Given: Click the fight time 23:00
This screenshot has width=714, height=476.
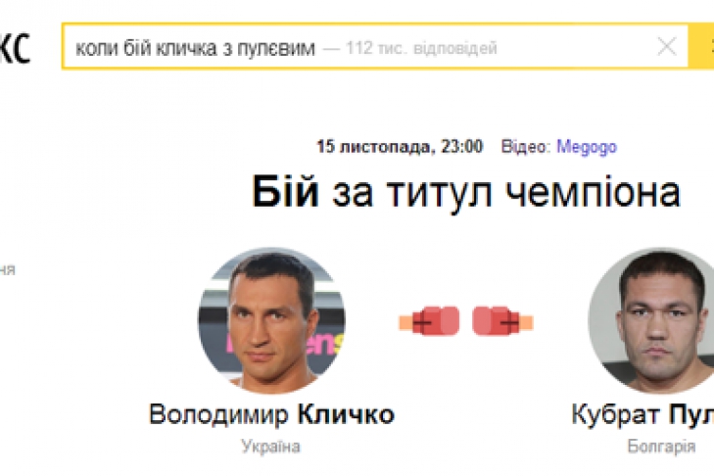Looking at the screenshot, I should click(460, 147).
